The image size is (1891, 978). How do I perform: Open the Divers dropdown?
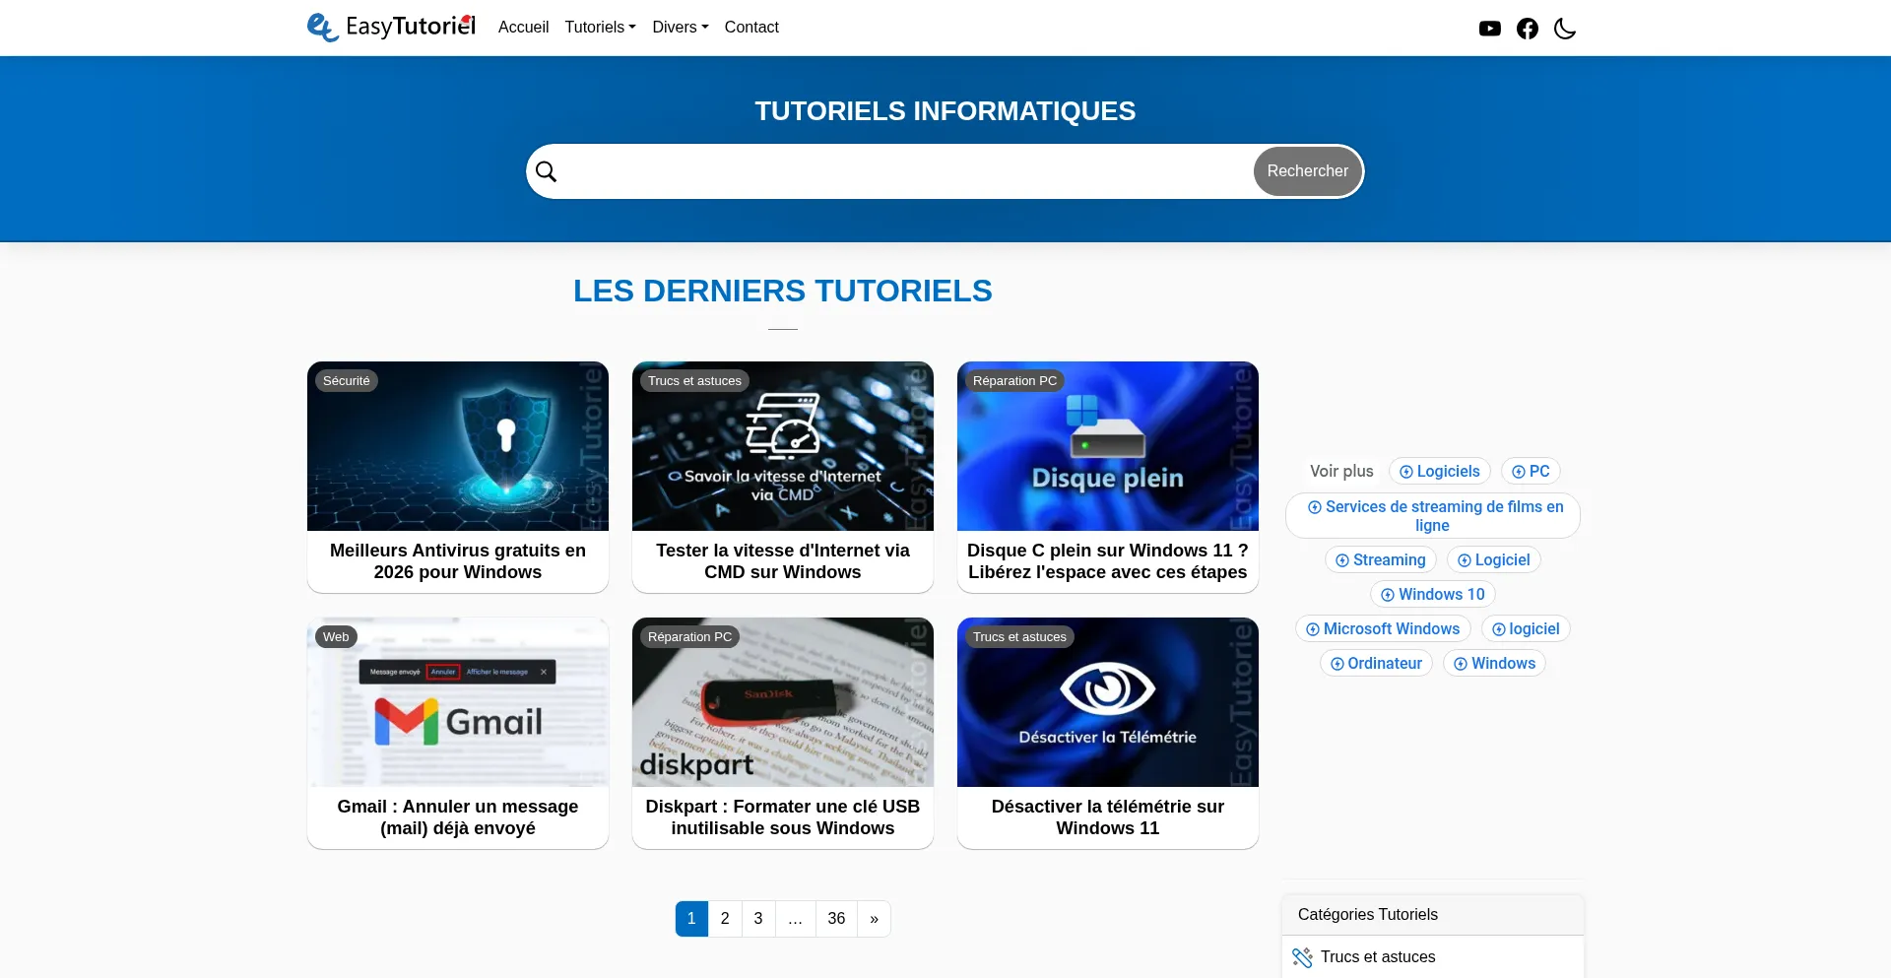coord(679,27)
